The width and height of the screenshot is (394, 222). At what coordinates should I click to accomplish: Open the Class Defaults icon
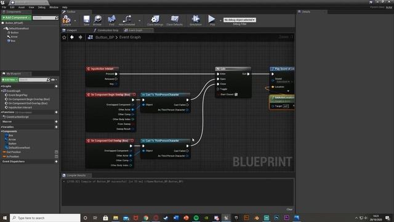pos(174,20)
